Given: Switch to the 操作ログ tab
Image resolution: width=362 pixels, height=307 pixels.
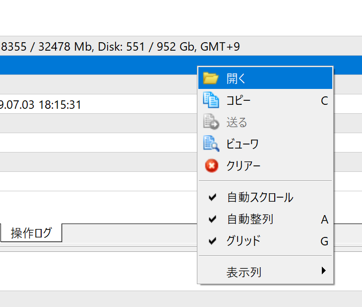Looking at the screenshot, I should [31, 233].
